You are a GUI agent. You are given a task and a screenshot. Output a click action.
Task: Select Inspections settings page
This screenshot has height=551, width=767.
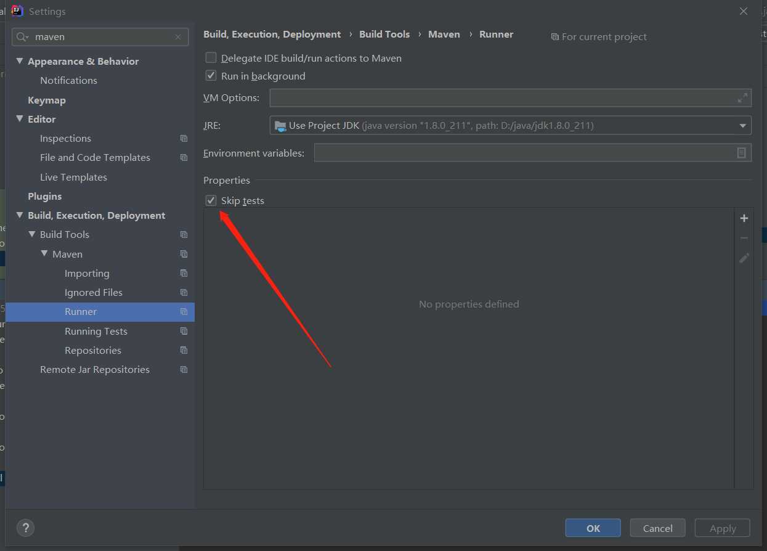click(x=65, y=139)
